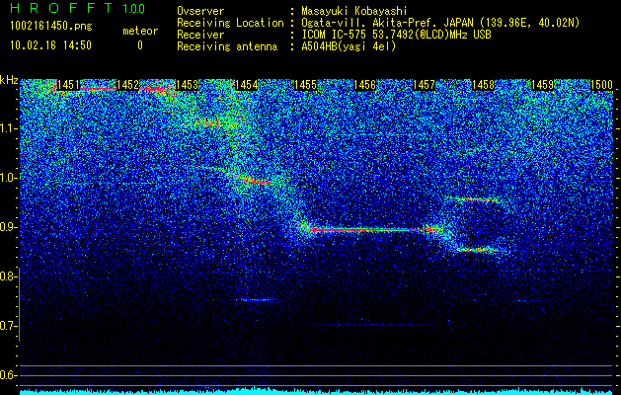
Task: Click the ICOM IC-575 receiver text
Action: click(x=396, y=35)
